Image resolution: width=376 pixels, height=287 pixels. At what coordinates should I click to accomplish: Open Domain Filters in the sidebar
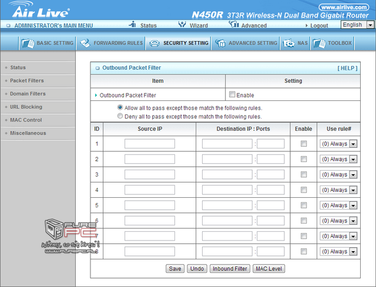coord(28,94)
